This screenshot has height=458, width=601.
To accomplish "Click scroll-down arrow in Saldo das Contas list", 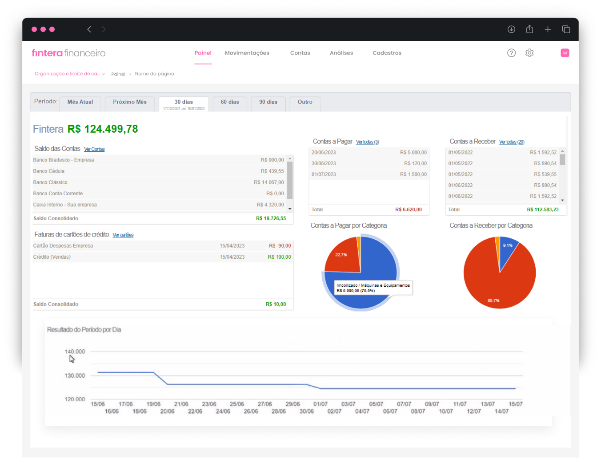I will [x=290, y=209].
